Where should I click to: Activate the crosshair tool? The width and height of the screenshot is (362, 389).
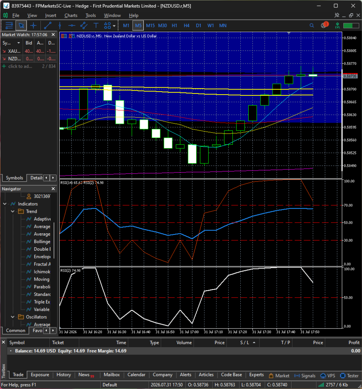(x=33, y=25)
